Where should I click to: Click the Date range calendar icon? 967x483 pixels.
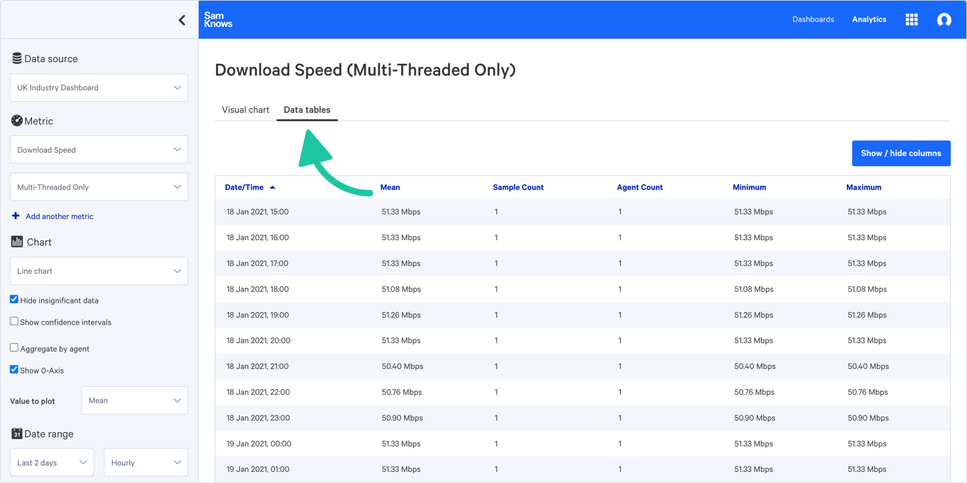[x=17, y=433]
